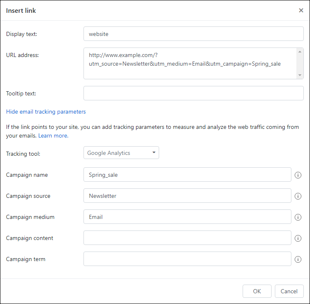Click the Campaign name field

click(187, 175)
